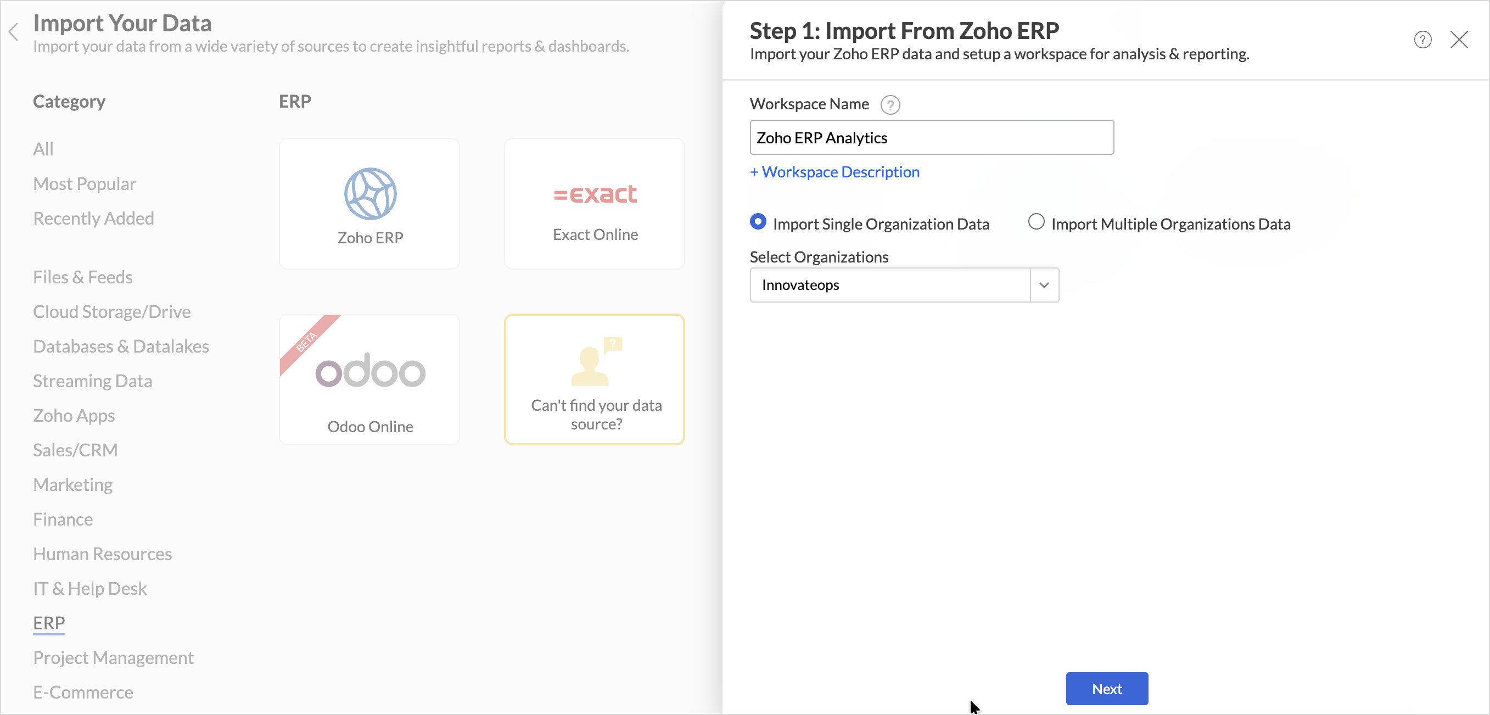Open the Odoo Online beta connector

[x=369, y=379]
